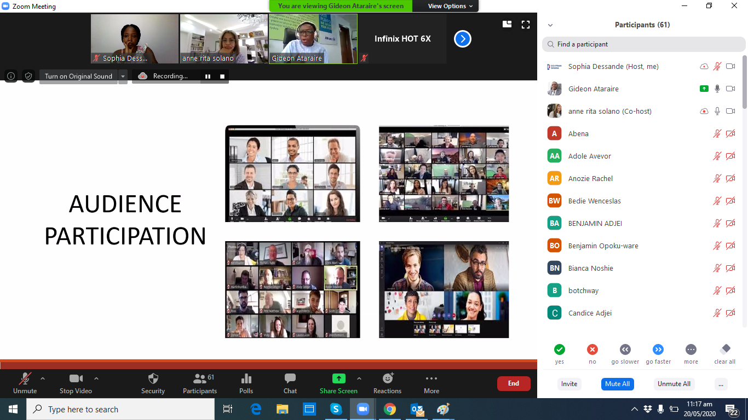Click the meeting information icon
This screenshot has height=420, width=748.
click(11, 76)
